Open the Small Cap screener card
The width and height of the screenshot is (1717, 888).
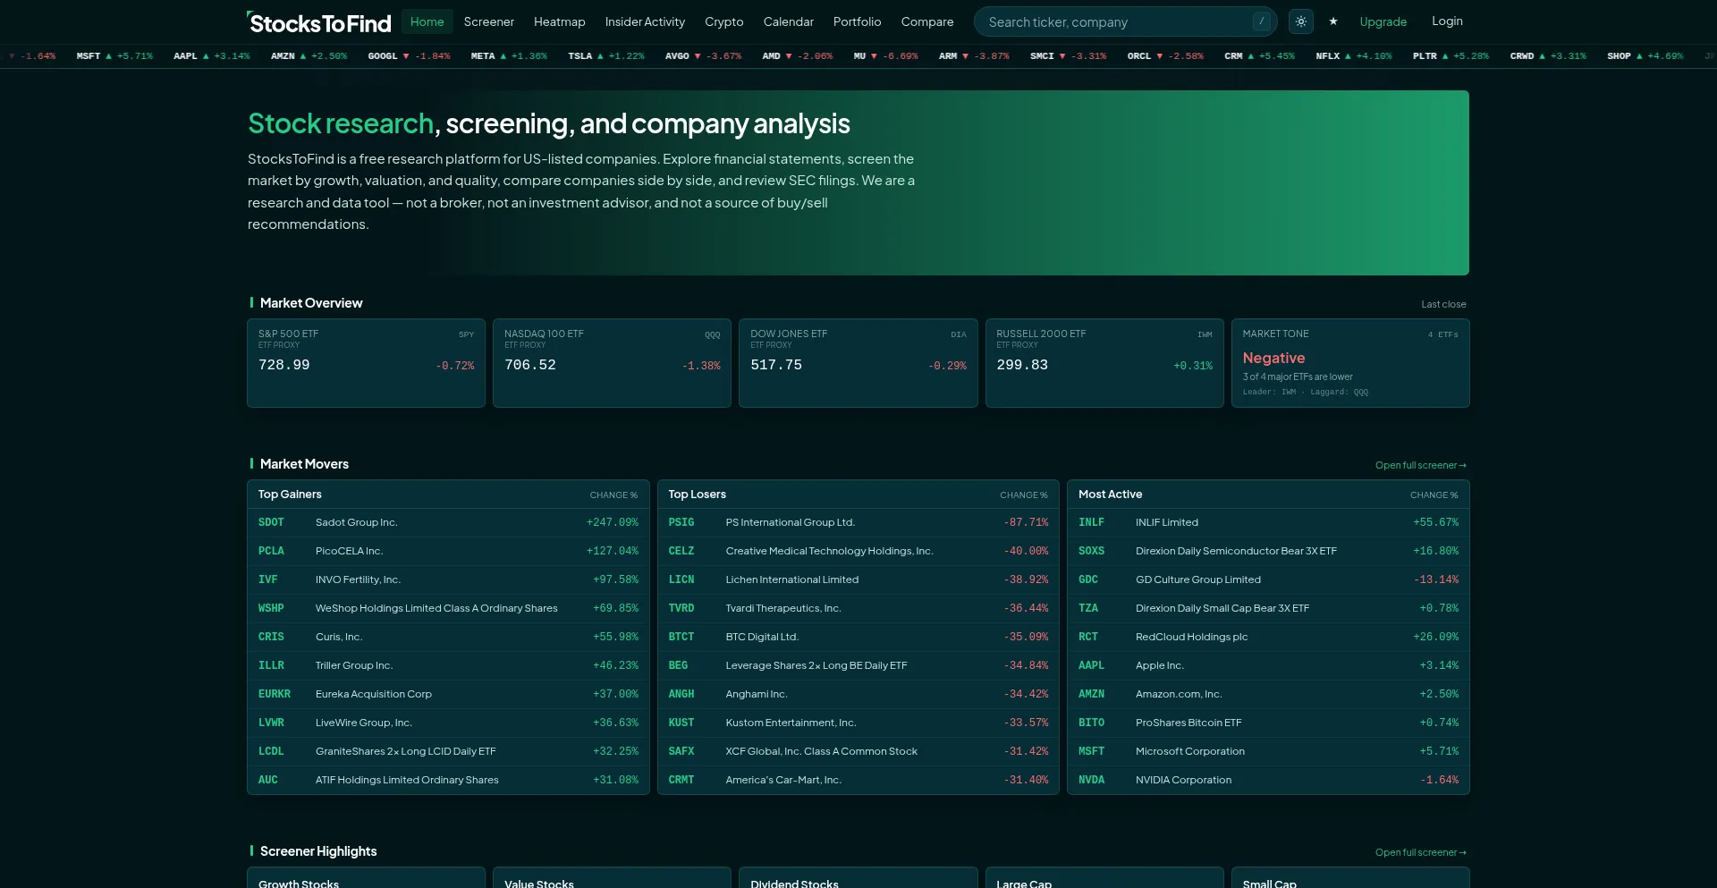click(x=1350, y=877)
